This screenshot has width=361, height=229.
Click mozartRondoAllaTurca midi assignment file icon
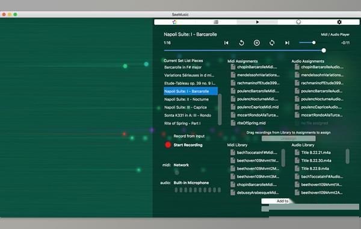(x=233, y=115)
